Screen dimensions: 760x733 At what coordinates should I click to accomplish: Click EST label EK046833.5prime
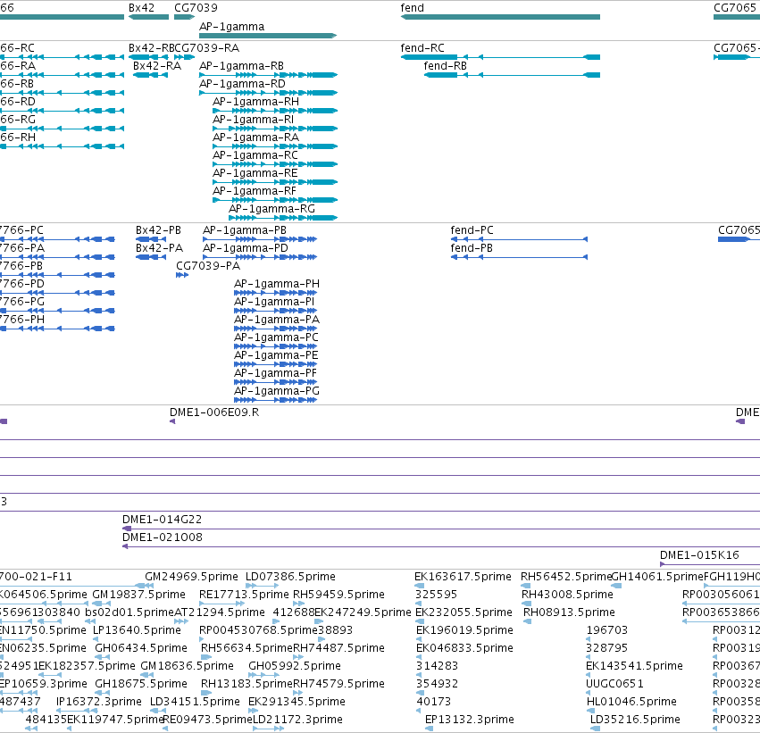coord(464,648)
